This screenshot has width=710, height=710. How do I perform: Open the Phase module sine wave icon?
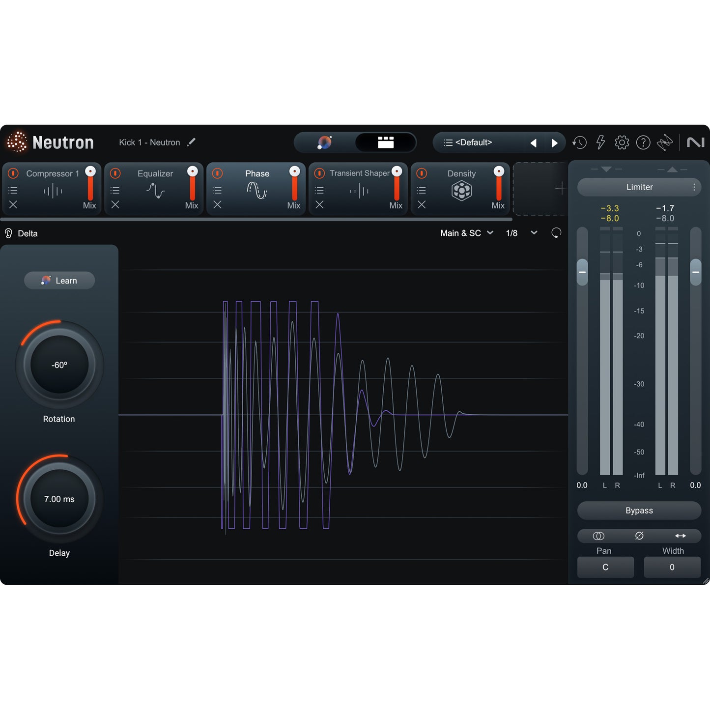coord(256,191)
